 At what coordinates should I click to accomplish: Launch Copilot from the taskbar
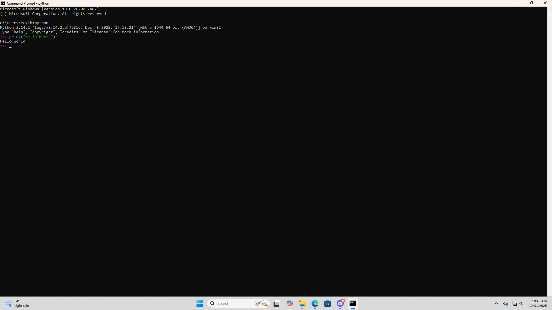coord(289,303)
